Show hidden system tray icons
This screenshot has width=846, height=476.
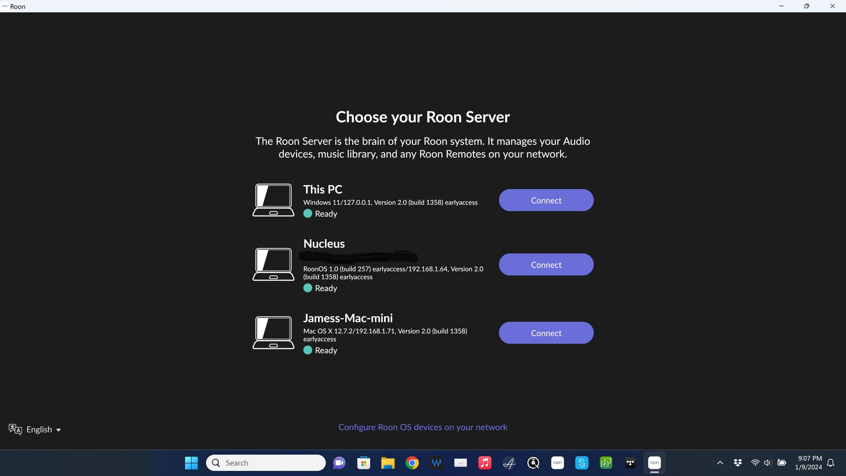720,463
